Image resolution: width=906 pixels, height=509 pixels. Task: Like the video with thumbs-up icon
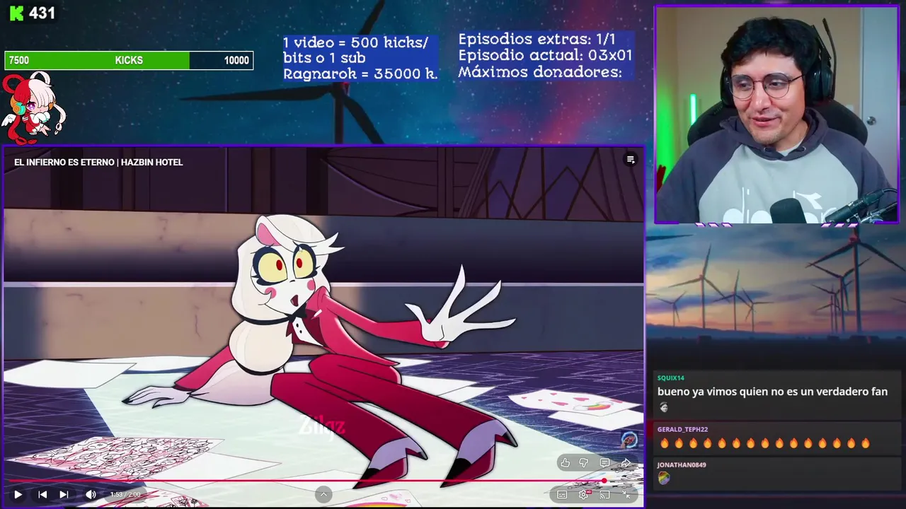(565, 463)
